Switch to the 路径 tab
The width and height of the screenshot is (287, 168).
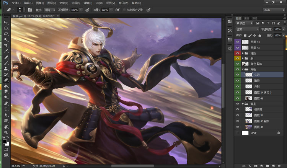coord(255,18)
